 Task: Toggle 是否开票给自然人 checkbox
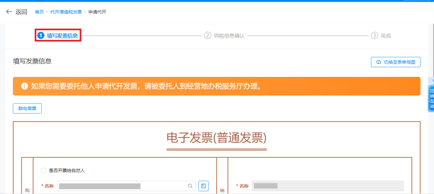[x=43, y=170]
